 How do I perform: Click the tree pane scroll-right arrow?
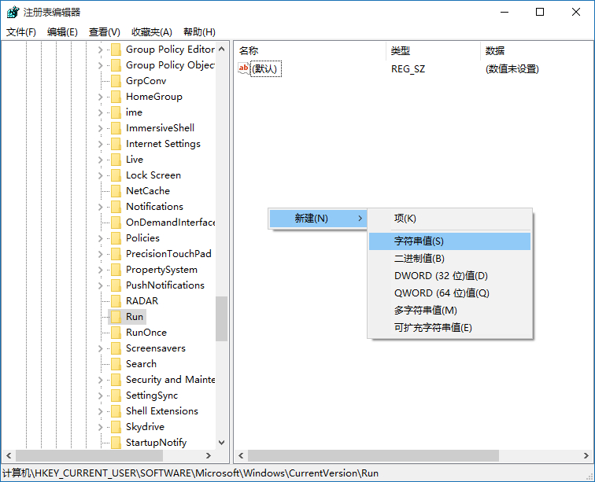click(x=208, y=455)
